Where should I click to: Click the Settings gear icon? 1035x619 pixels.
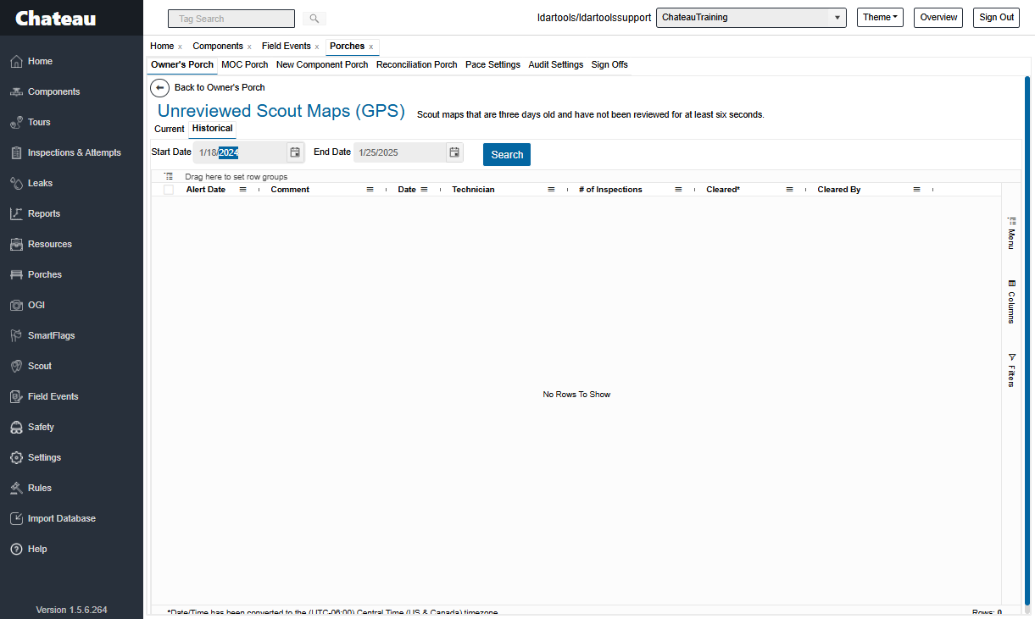click(16, 457)
